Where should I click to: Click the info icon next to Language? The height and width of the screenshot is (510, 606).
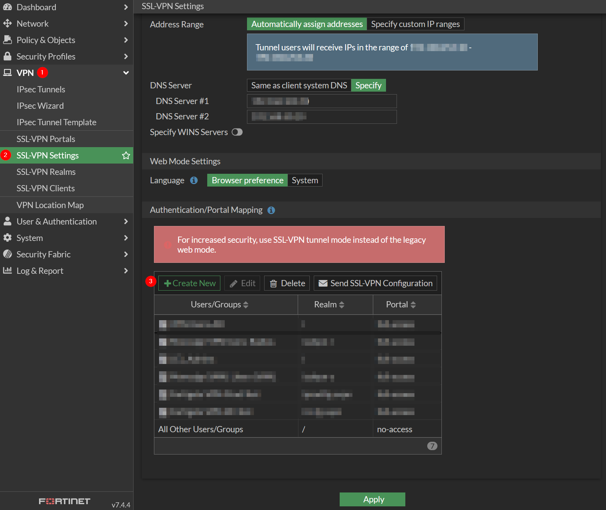[x=194, y=180]
